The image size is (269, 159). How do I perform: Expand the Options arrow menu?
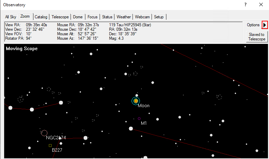[x=265, y=25]
